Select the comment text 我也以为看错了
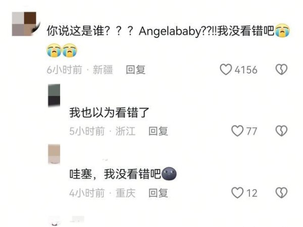Viewport: 303px width, 227px height. [x=109, y=112]
